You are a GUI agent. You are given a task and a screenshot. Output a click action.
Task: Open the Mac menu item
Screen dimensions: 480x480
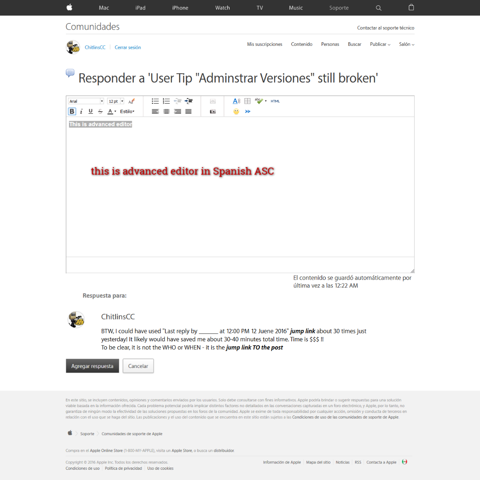coord(104,8)
